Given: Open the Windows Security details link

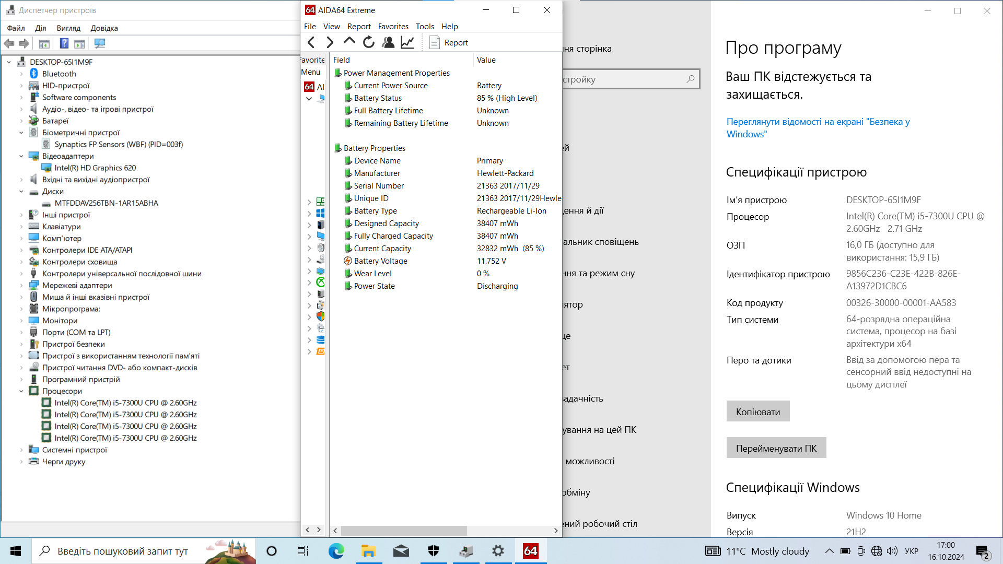Looking at the screenshot, I should click(818, 128).
